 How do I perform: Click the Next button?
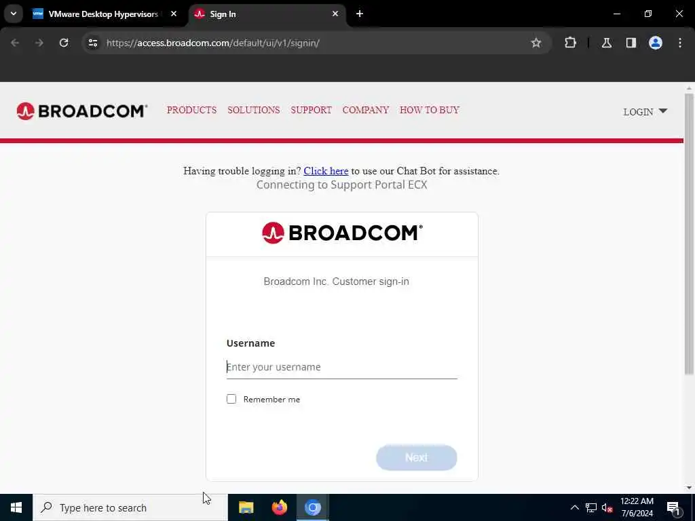(x=416, y=458)
